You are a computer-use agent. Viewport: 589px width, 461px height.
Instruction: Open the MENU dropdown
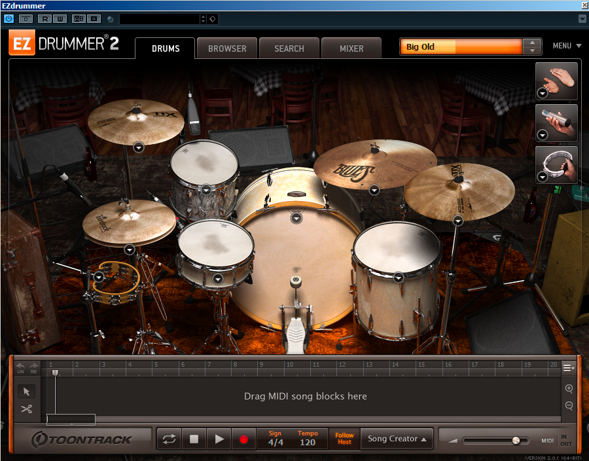567,46
